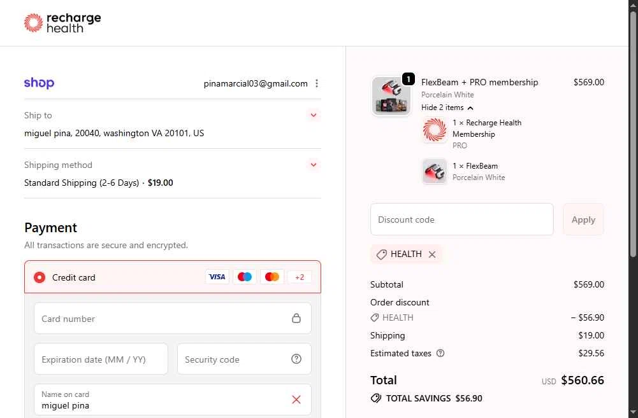Click the item quantity badge 1

(x=409, y=79)
